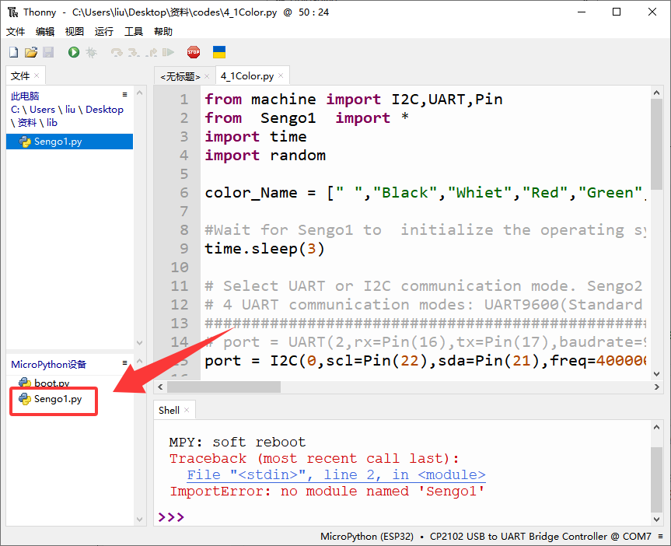Click editor horizontal scrollbar thumb
Image resolution: width=671 pixels, height=546 pixels.
point(224,387)
